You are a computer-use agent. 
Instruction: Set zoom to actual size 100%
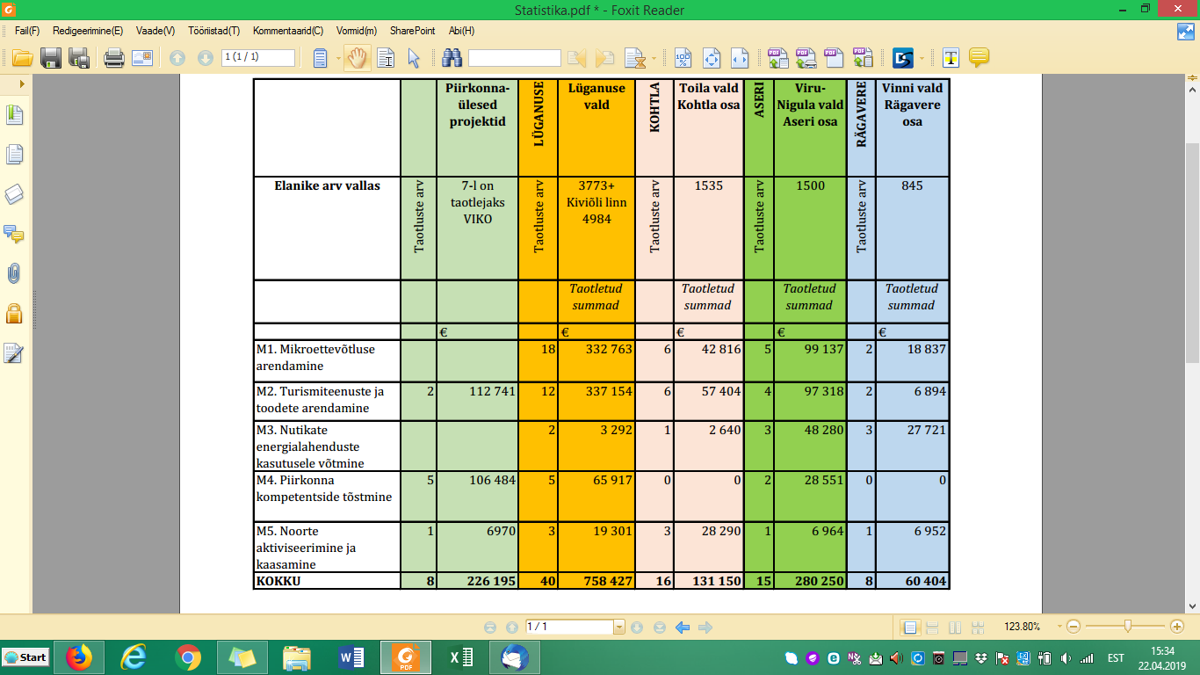[x=683, y=58]
